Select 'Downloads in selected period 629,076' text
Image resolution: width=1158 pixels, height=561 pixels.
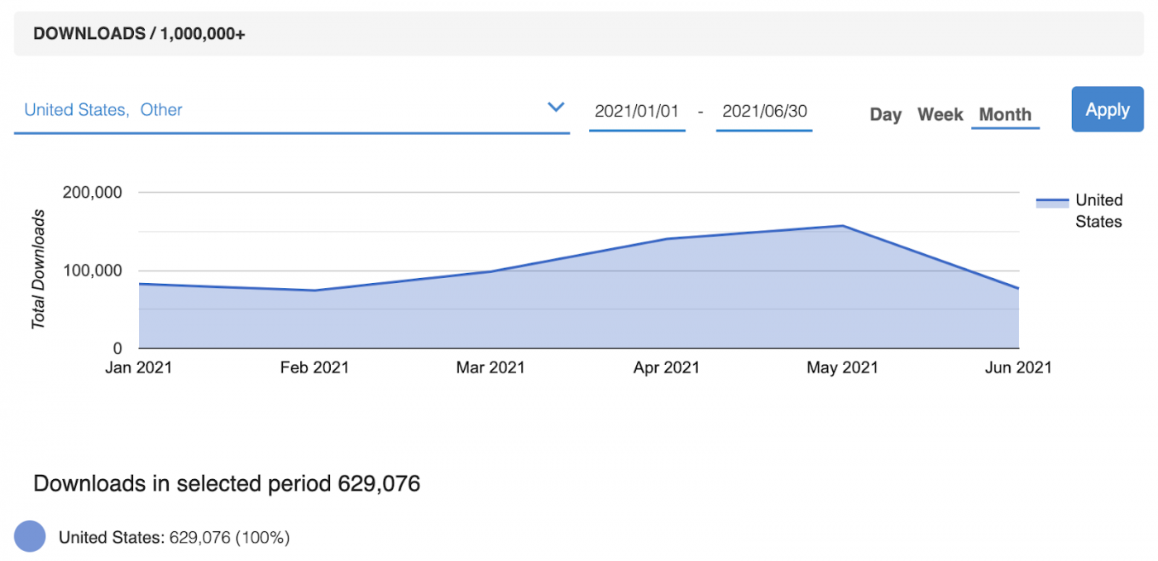227,483
